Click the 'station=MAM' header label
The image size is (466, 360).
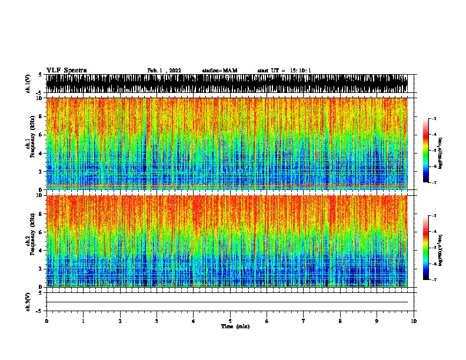pos(219,71)
